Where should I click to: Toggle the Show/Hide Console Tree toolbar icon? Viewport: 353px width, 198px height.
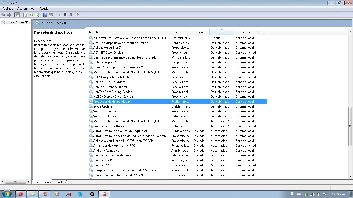point(18,15)
